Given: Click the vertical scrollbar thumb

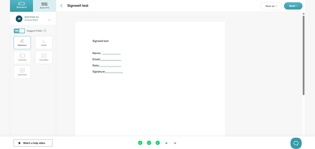Looking at the screenshot, I should click(x=304, y=55).
